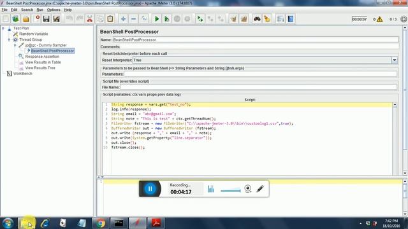The image size is (408, 229).
Task: Click the recorder audio level bars icon
Action: pyautogui.click(x=211, y=189)
